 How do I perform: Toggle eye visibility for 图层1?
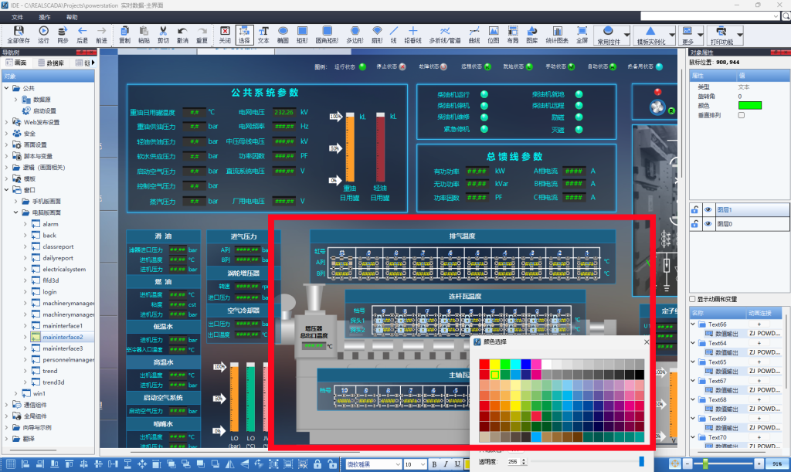coord(707,209)
